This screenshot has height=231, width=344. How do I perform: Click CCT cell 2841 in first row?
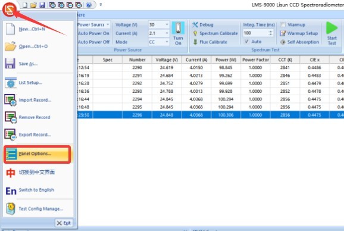coord(285,67)
